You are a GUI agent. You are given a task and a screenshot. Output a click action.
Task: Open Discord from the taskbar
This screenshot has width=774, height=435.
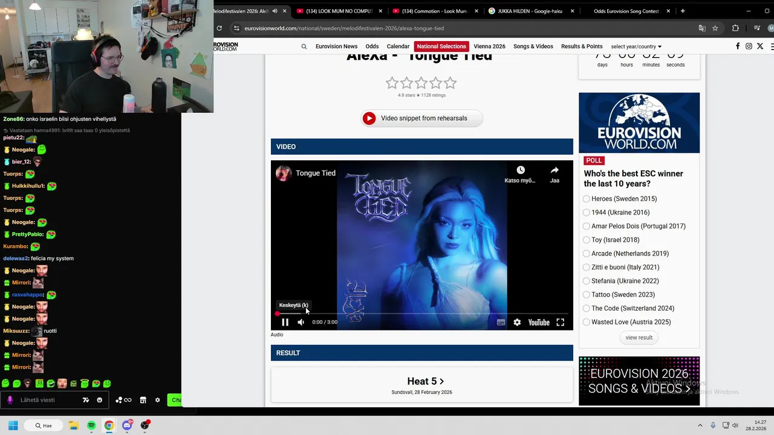click(x=127, y=425)
